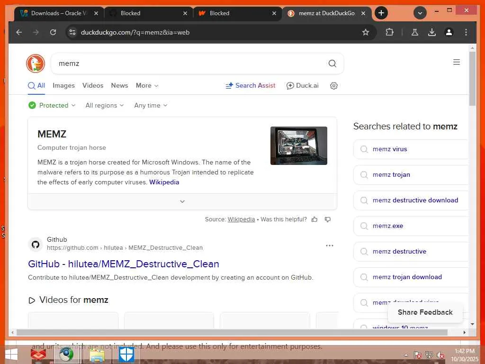Viewport: 485px width, 364px height.
Task: Open a new tab with the plus button
Action: tap(381, 13)
